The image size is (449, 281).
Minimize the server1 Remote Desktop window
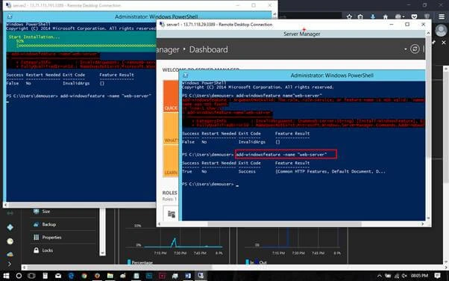click(x=392, y=25)
